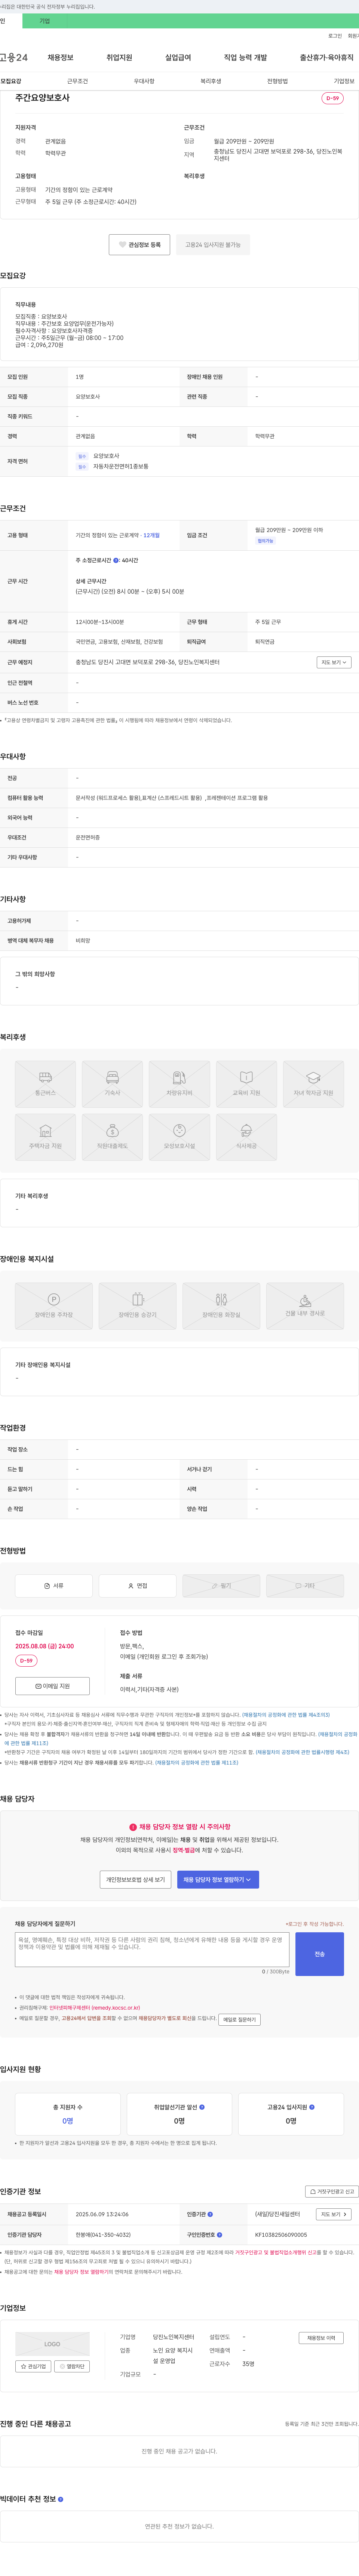Click the 로그인 link

(335, 36)
